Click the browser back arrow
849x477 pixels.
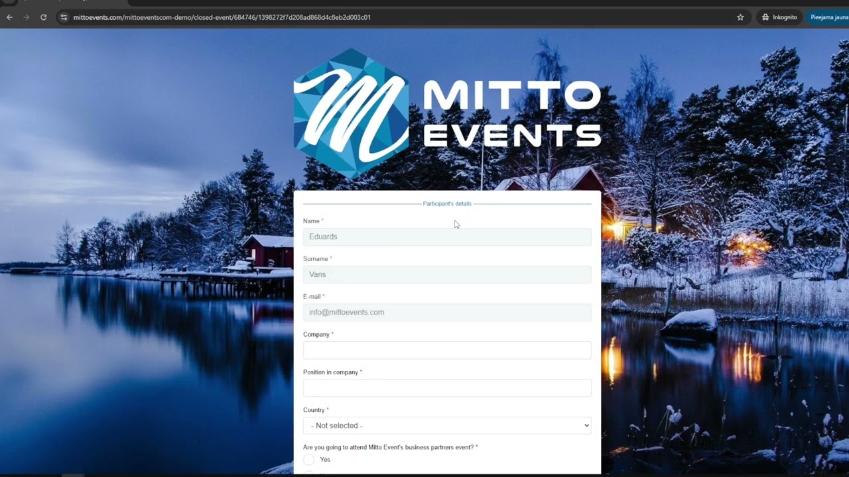(9, 17)
